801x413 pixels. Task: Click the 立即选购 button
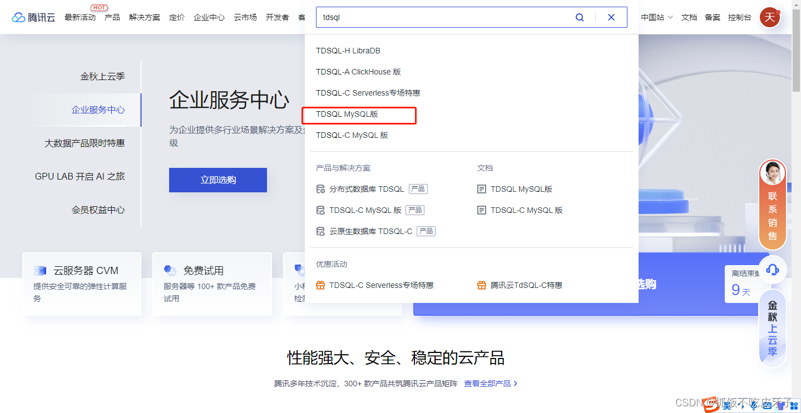(218, 180)
